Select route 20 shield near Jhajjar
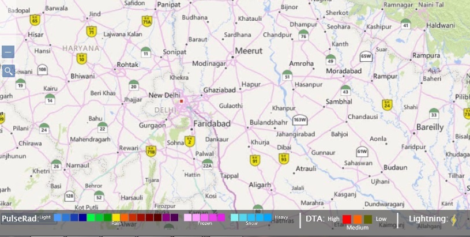 tap(134, 85)
